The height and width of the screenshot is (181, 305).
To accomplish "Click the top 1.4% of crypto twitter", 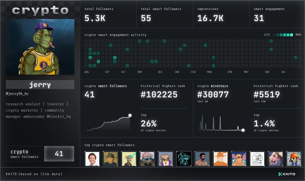I will [264, 124].
